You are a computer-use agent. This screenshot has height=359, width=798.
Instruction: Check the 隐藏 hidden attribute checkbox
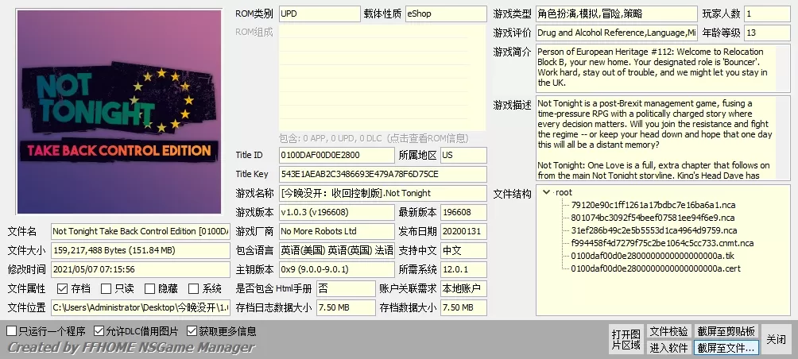pos(149,289)
